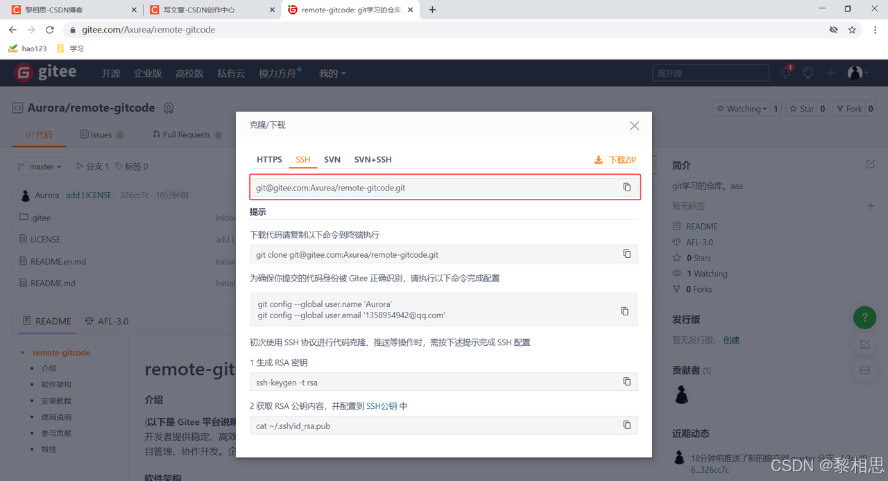Switch to the HTTPS tab
The image size is (888, 481).
269,159
